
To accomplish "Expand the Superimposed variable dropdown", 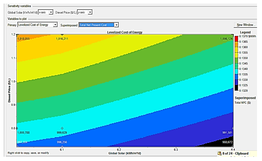I will [x=116, y=25].
